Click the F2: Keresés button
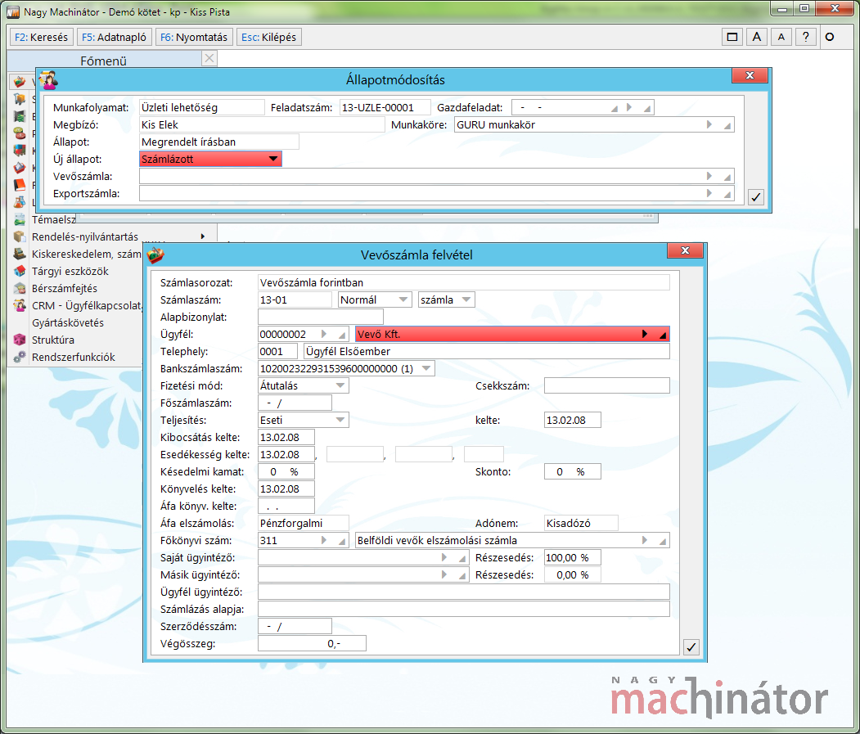The height and width of the screenshot is (734, 860). click(x=41, y=37)
